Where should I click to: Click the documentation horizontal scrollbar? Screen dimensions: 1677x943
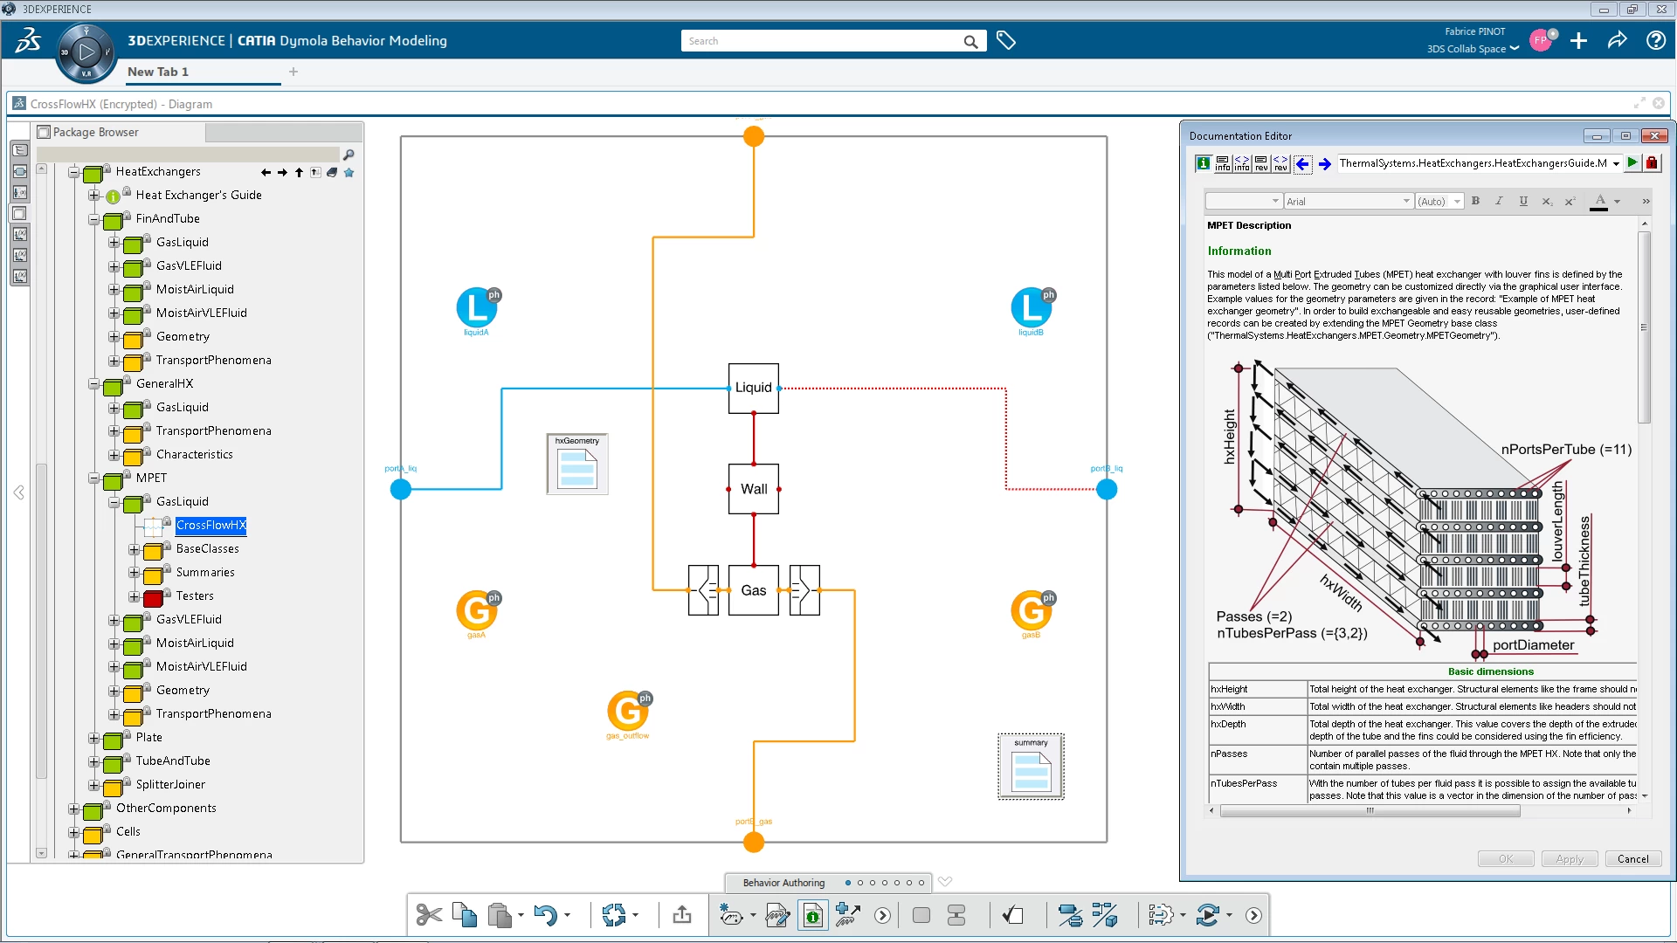click(1370, 810)
